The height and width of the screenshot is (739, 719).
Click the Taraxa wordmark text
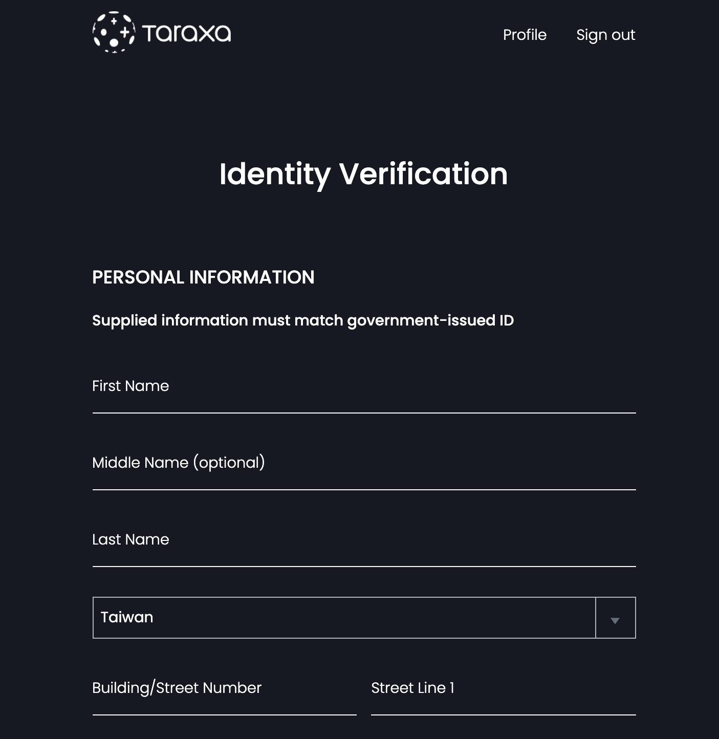pos(186,33)
